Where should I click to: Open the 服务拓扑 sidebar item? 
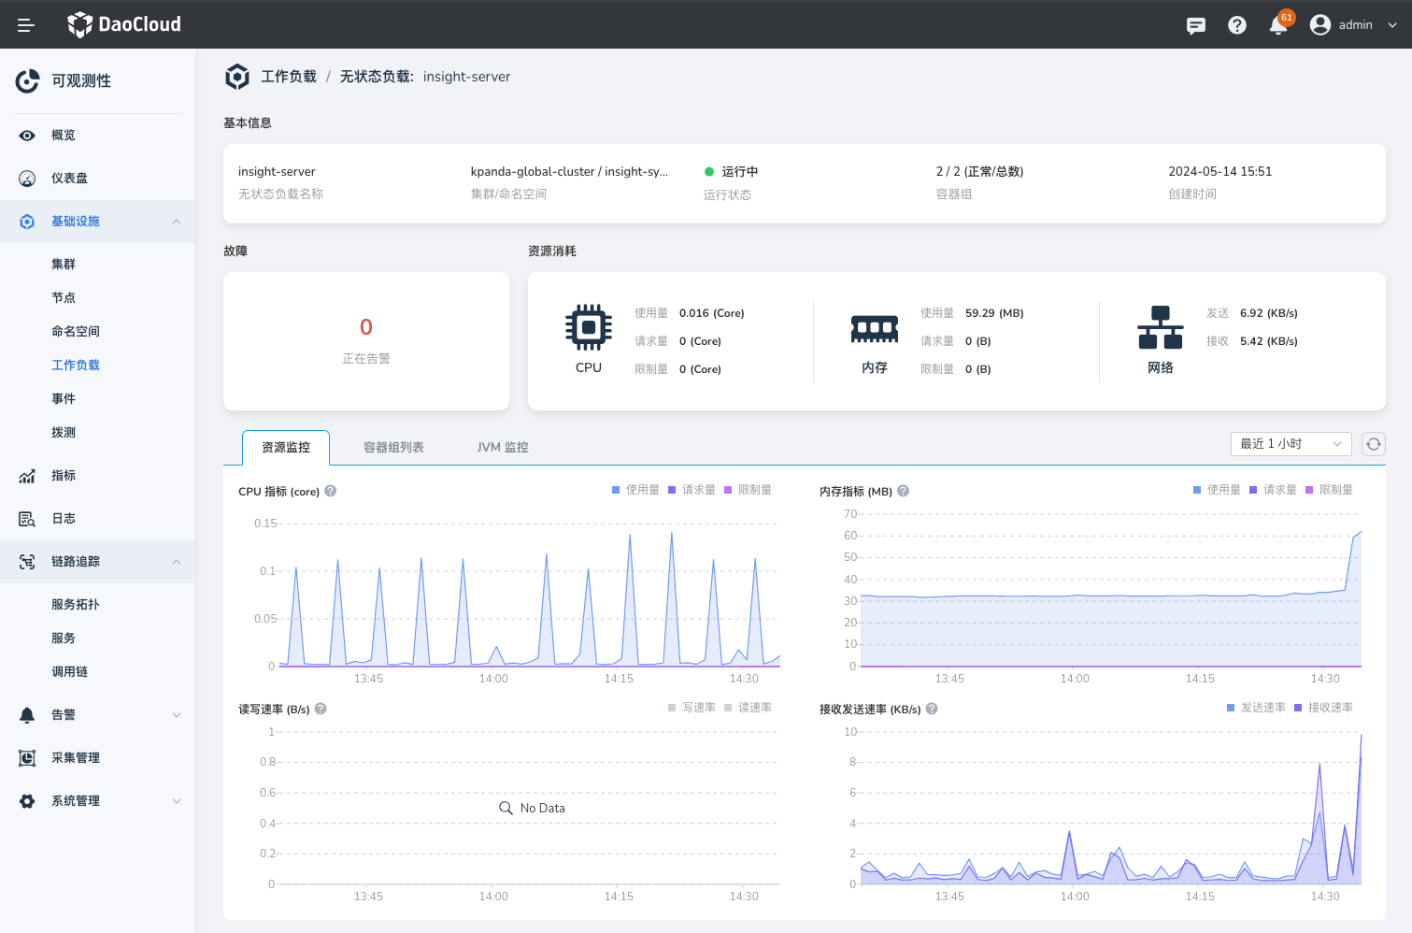pos(76,605)
